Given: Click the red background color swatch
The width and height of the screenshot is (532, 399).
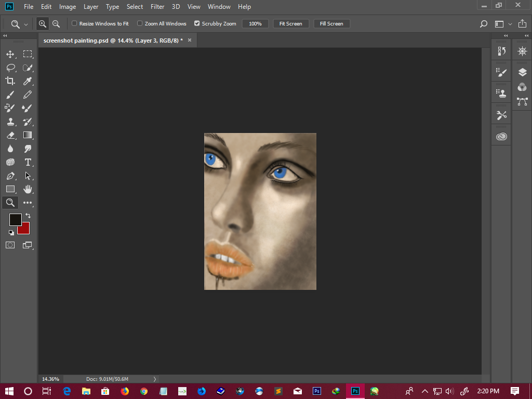Looking at the screenshot, I should pos(25,230).
